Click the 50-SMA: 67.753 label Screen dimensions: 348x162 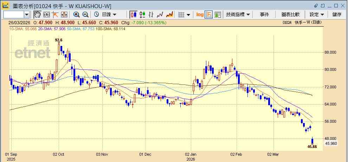click(80, 29)
